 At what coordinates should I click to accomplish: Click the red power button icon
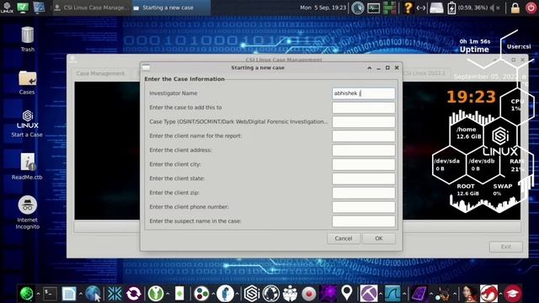pos(531,8)
